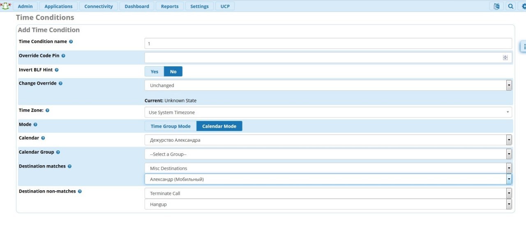Viewport: 526px width, 242px height.
Task: Show help for Mode
Action: 35,124
